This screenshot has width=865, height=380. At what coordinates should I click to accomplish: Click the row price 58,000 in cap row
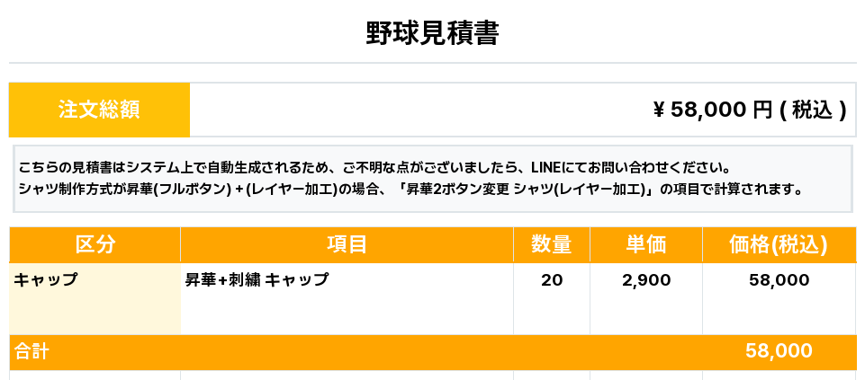click(779, 280)
